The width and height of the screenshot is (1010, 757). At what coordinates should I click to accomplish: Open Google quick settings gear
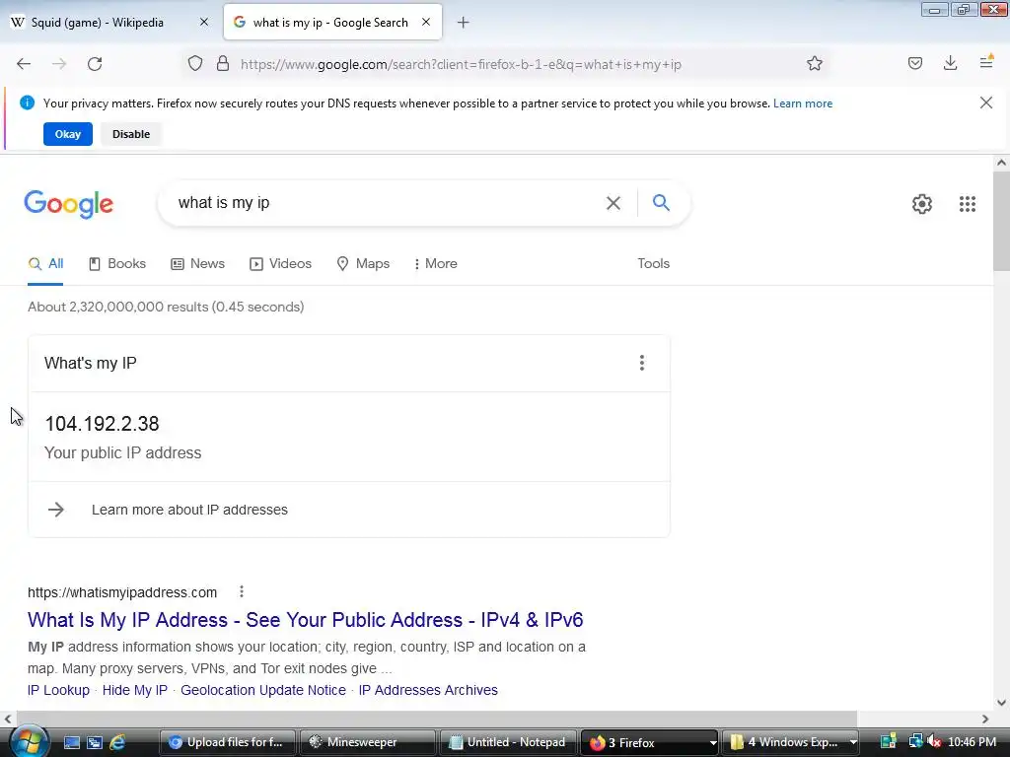pyautogui.click(x=922, y=204)
